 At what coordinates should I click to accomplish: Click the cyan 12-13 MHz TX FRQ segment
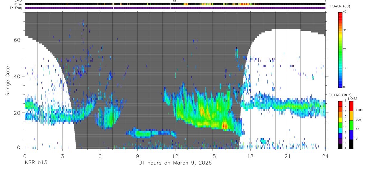341,130
